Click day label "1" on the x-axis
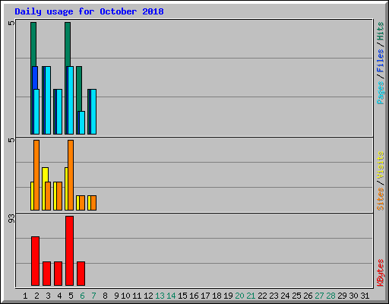 point(25,296)
